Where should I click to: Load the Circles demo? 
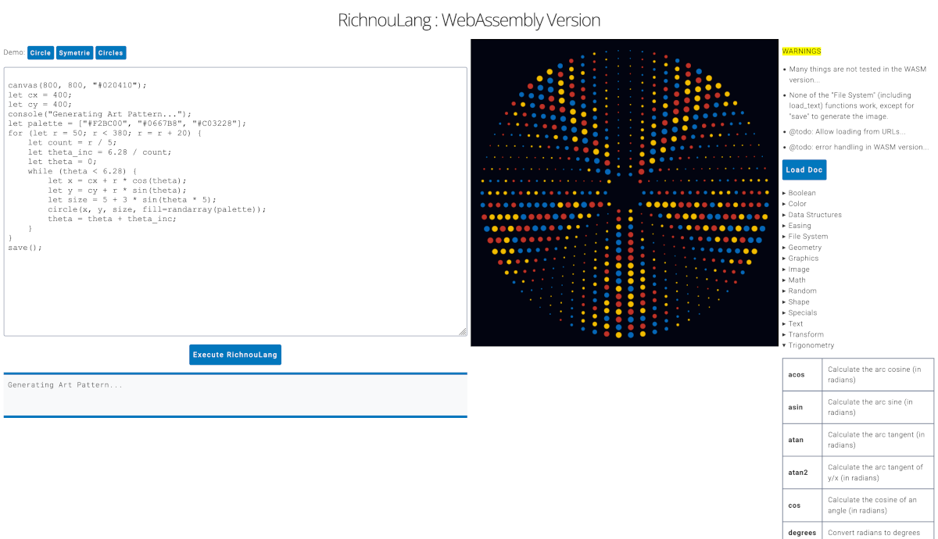[110, 53]
